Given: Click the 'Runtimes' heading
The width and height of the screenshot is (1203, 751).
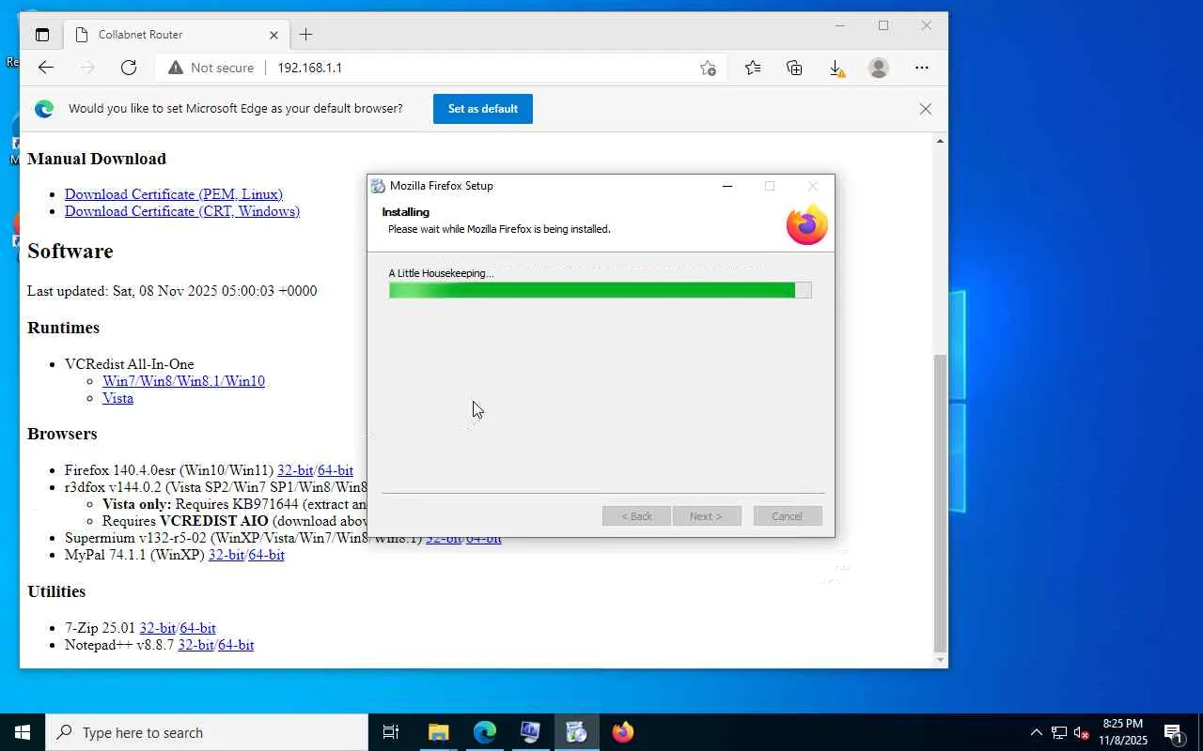Looking at the screenshot, I should coord(63,328).
